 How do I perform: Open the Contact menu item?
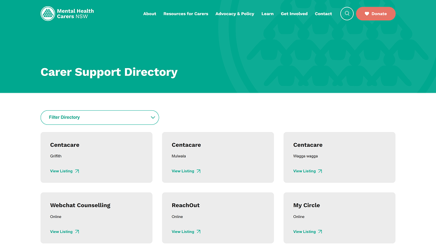click(x=324, y=14)
